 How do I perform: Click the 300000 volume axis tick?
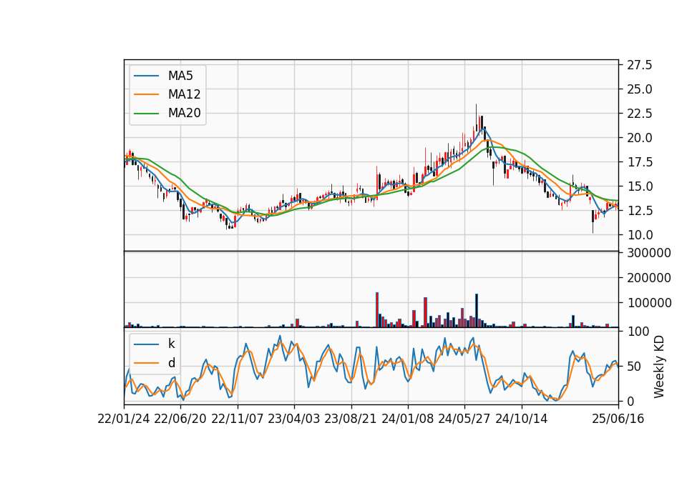click(x=649, y=253)
